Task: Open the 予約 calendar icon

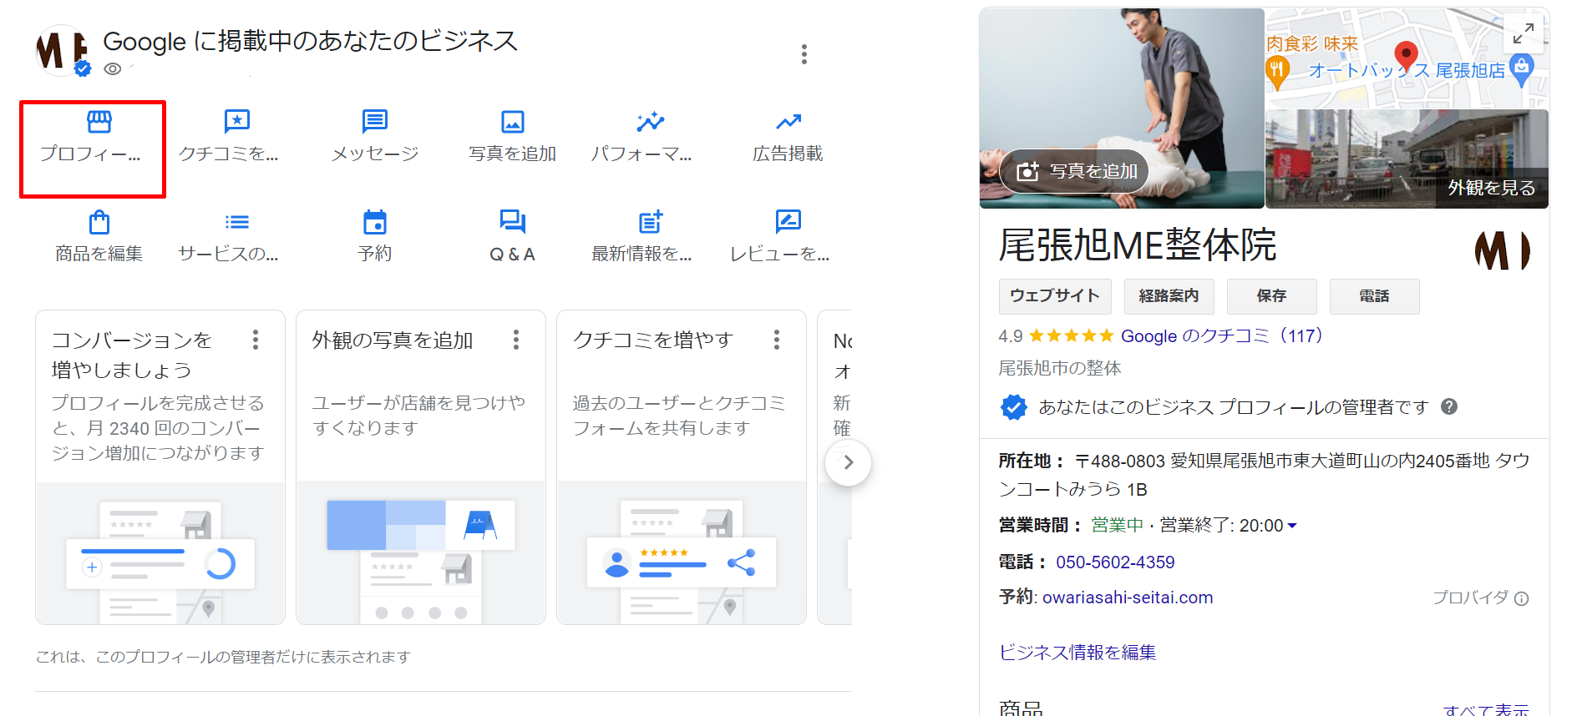Action: [x=375, y=222]
